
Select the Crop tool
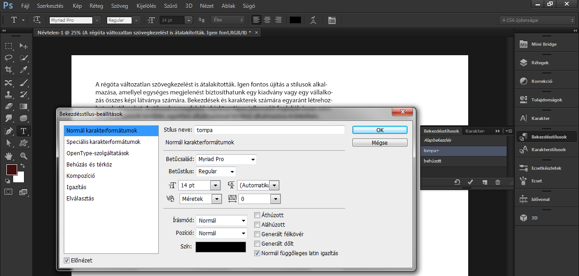(9, 69)
